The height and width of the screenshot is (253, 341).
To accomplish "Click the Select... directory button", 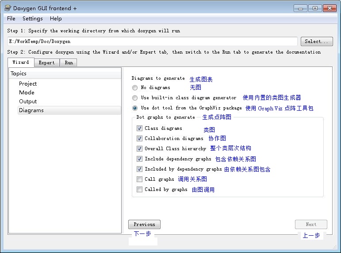I will click(317, 41).
